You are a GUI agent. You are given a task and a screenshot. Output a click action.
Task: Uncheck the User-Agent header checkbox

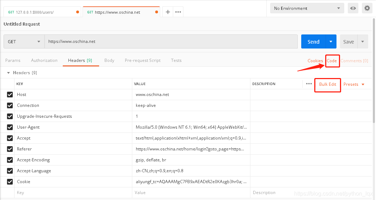tap(10, 127)
